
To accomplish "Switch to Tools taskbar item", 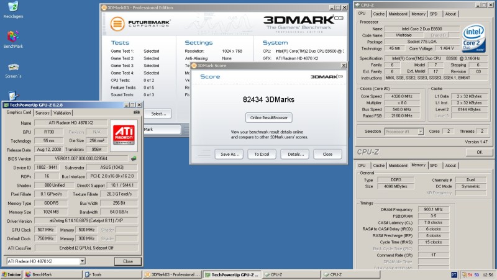I will pos(112,274).
